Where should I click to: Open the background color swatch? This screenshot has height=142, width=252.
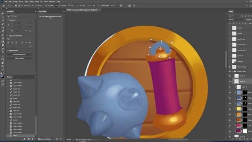[x=4, y=77]
